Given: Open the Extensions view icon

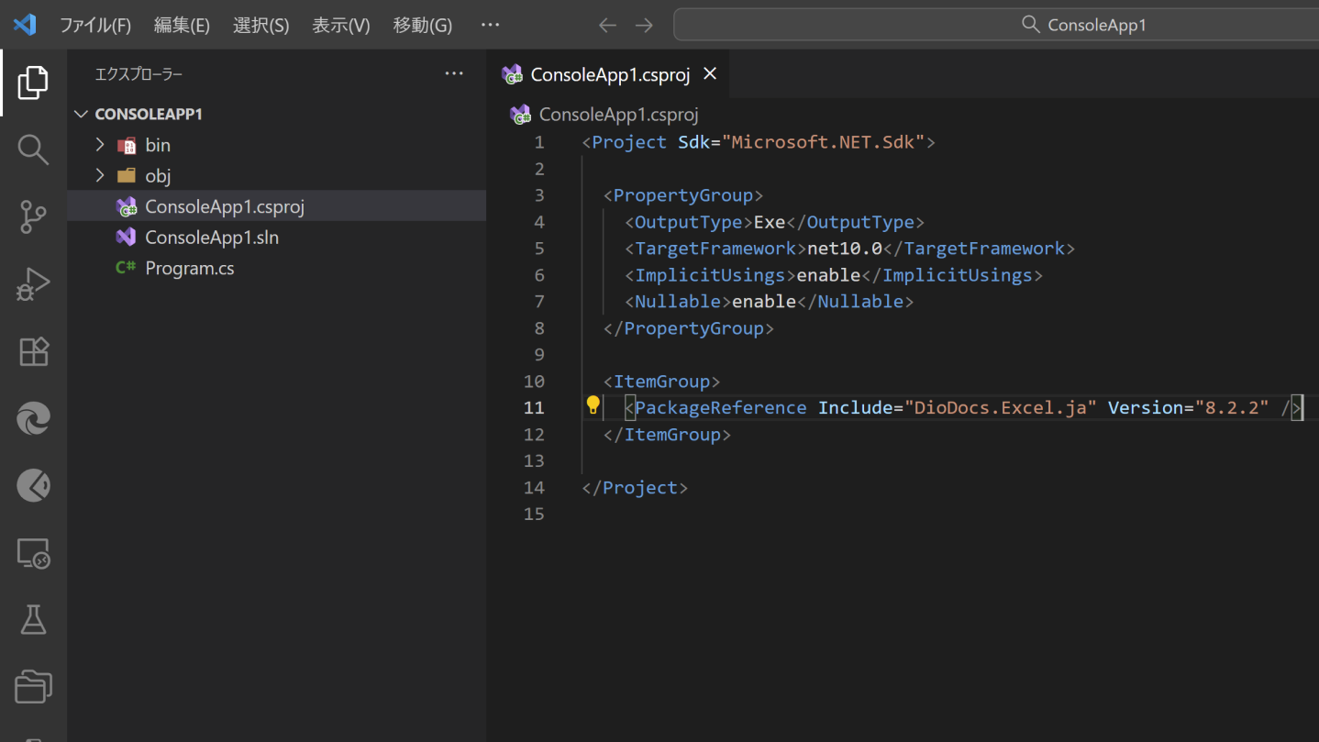Looking at the screenshot, I should (33, 352).
